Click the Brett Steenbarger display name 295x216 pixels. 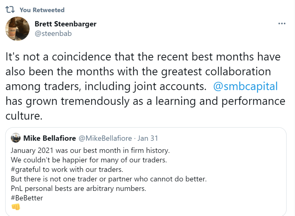tap(65, 24)
